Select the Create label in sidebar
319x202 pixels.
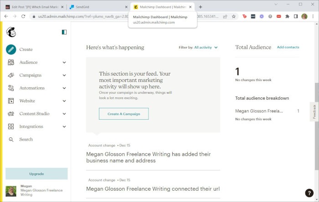[26, 50]
